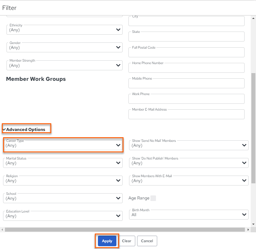256x249 pixels.
Task: Open the Education Level dropdown
Action: coord(63,216)
